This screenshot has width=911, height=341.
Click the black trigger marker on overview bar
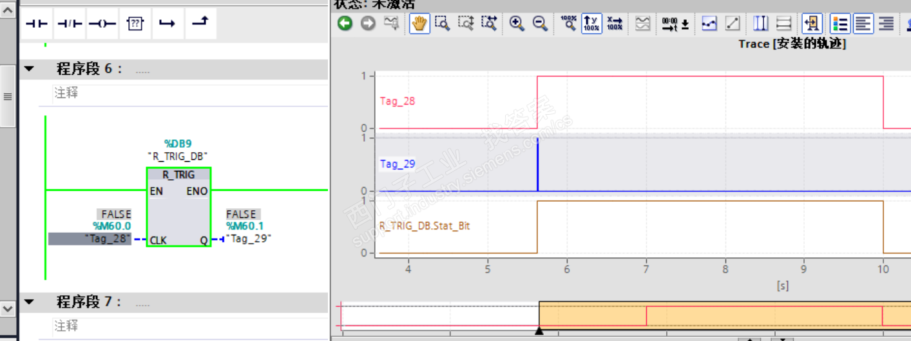539,331
